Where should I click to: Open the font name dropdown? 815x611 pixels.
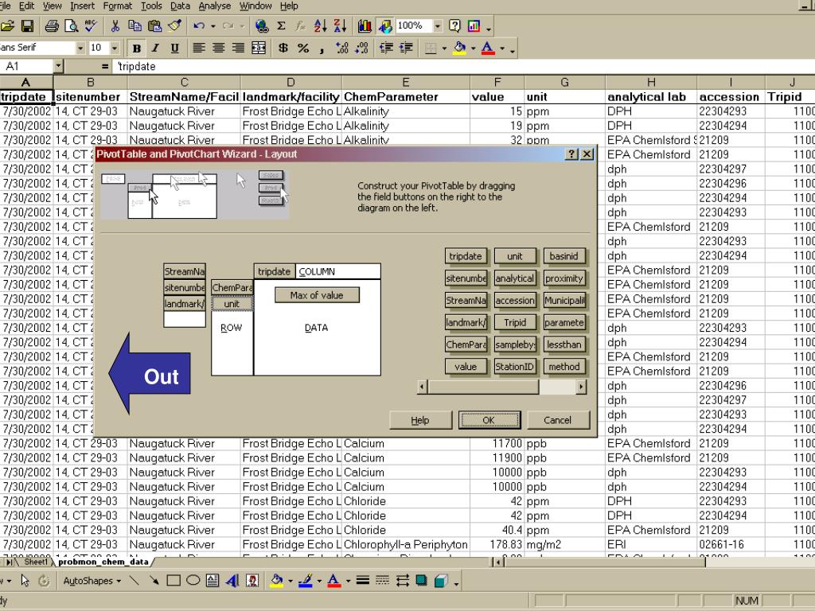coord(80,49)
